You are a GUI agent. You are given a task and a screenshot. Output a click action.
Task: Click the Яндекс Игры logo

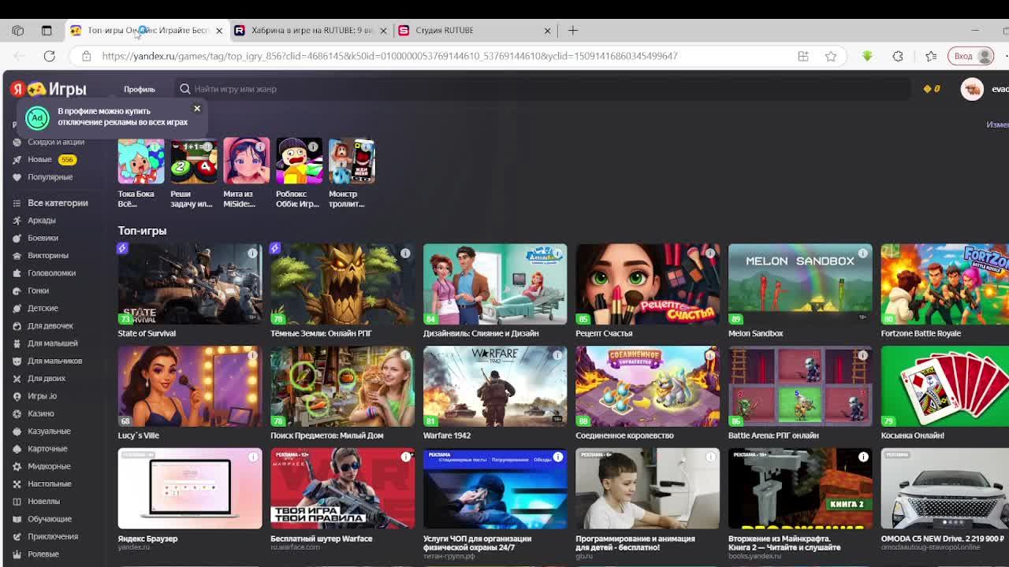coord(49,89)
